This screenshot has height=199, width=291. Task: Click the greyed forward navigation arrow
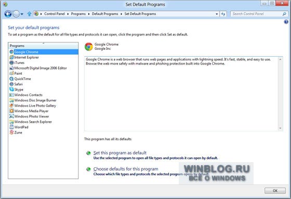pyautogui.click(x=16, y=14)
